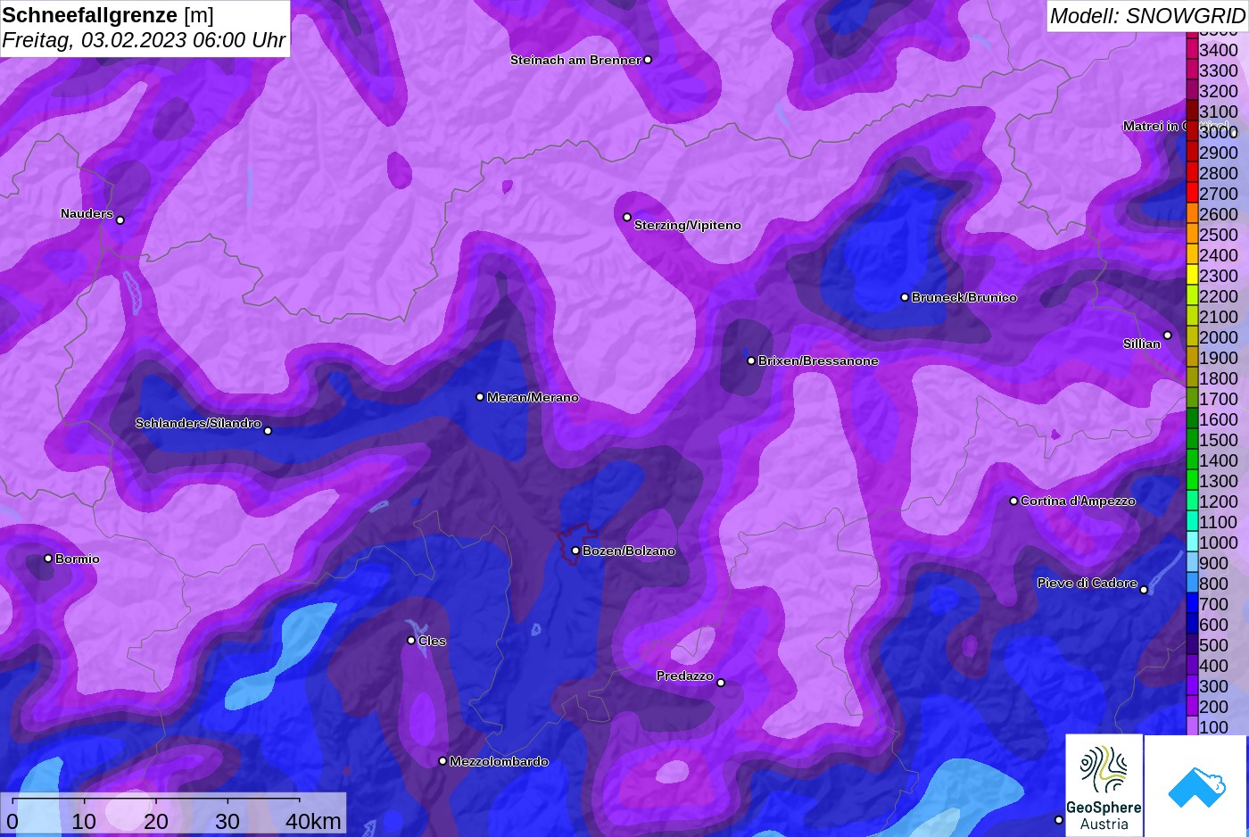Click the 2300 yellow legend swatch

tap(1192, 276)
